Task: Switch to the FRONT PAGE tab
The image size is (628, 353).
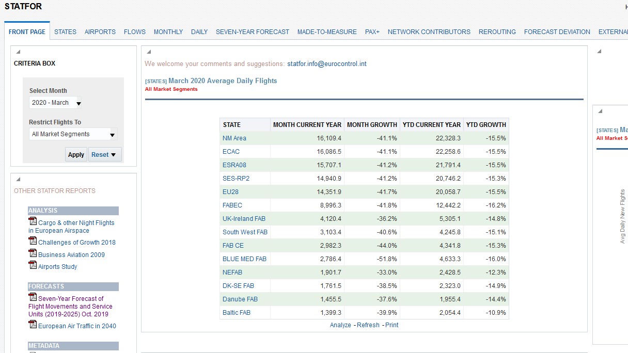Action: pyautogui.click(x=27, y=31)
